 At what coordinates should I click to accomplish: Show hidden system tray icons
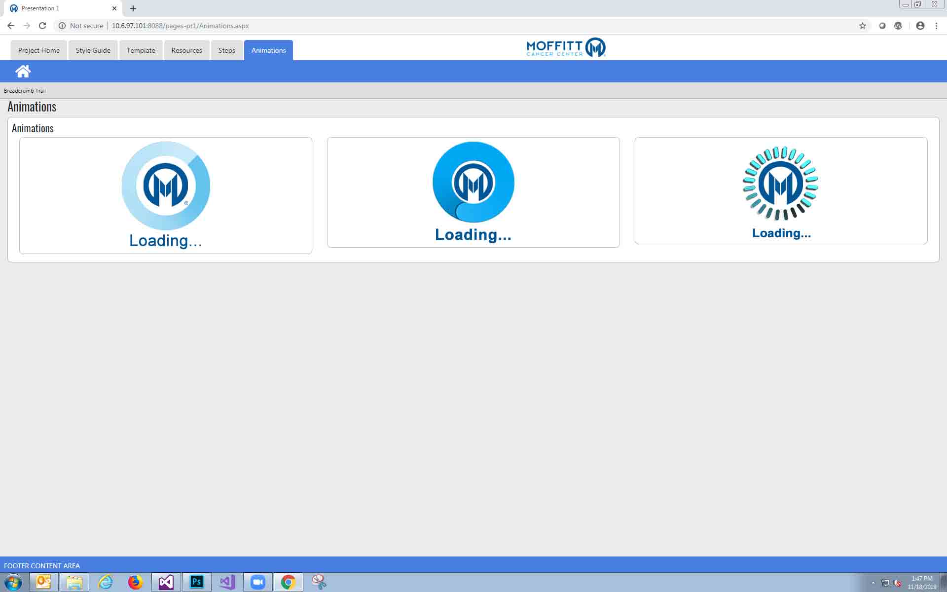[x=873, y=583]
